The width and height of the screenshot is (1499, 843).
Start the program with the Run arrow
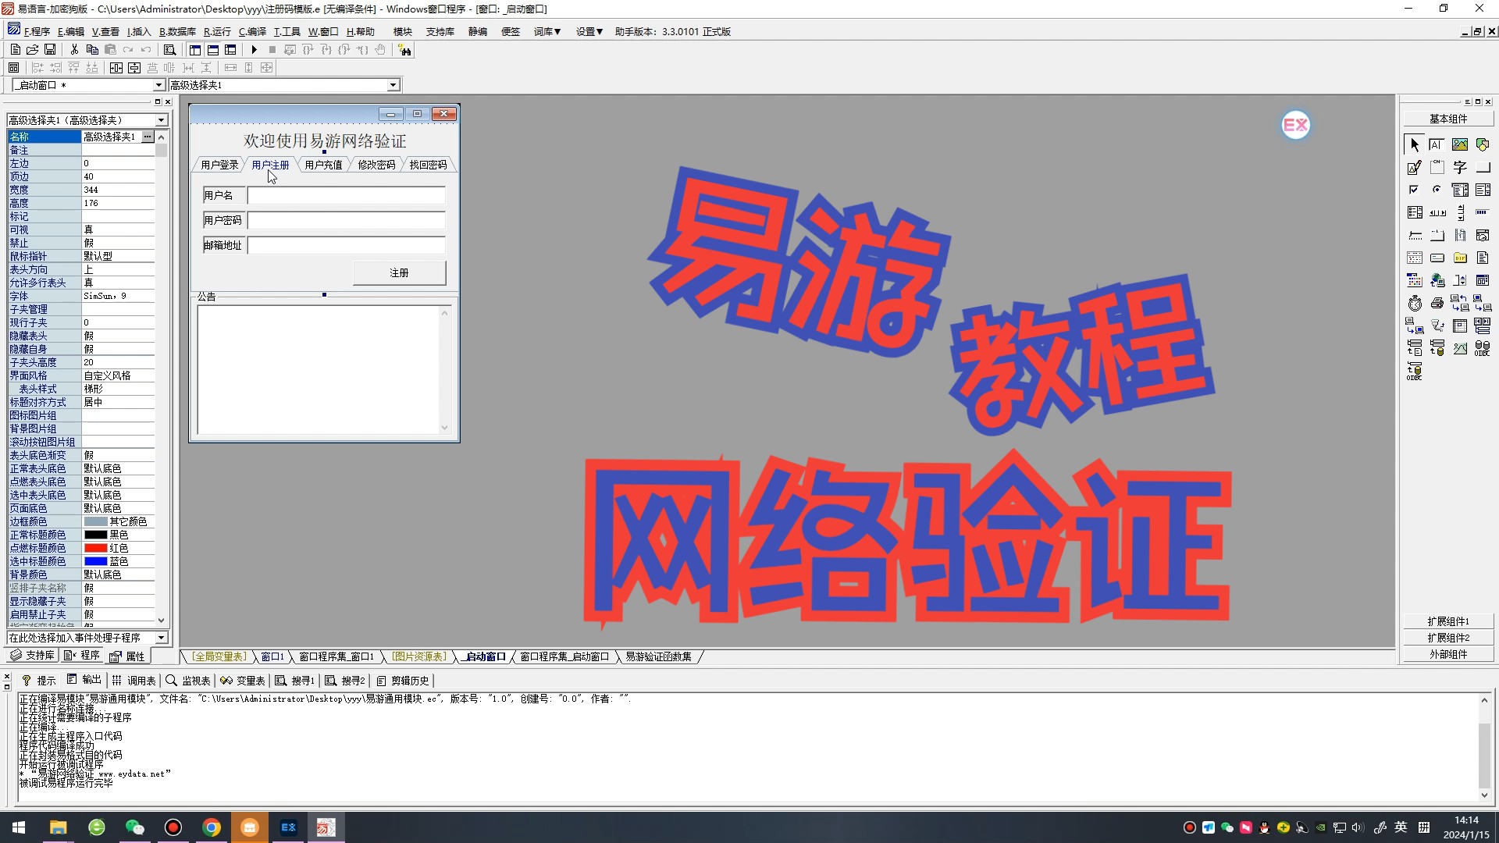pyautogui.click(x=254, y=50)
